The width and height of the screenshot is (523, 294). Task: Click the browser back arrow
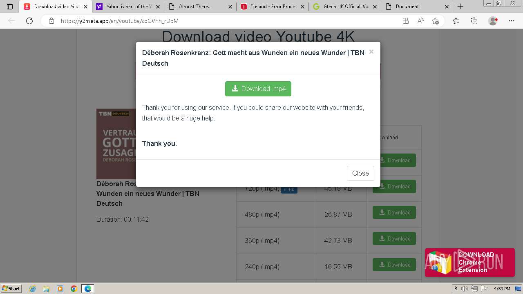(11, 21)
